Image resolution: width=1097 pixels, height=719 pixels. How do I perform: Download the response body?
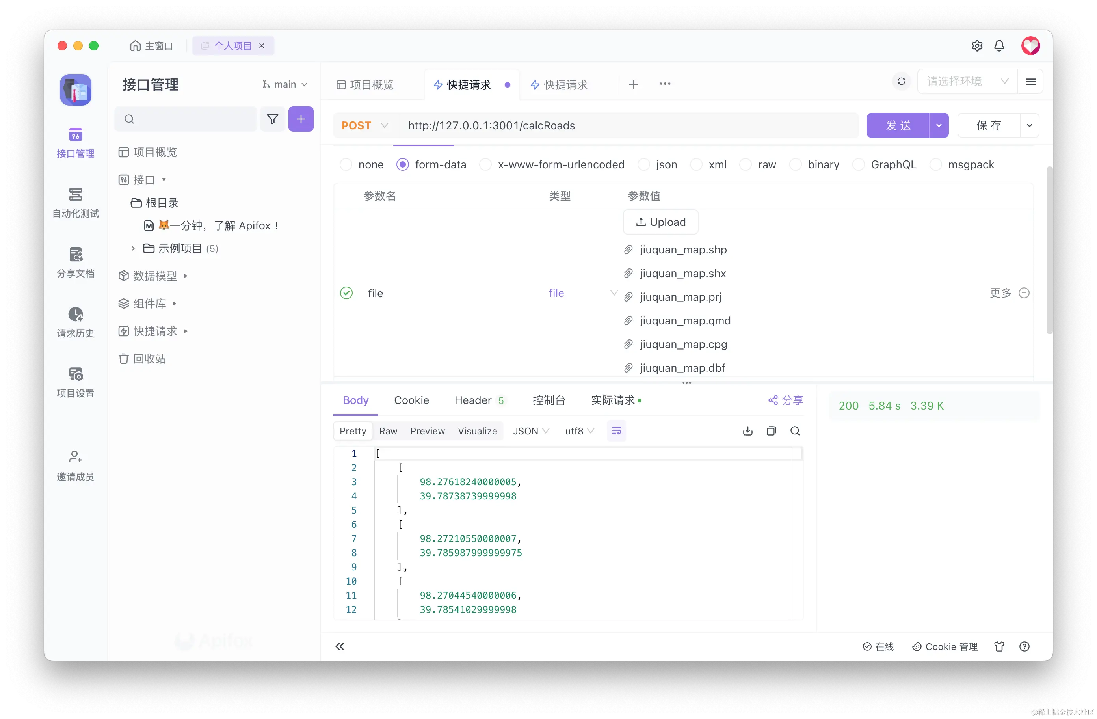pos(747,431)
